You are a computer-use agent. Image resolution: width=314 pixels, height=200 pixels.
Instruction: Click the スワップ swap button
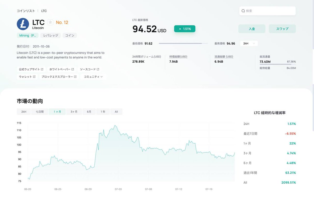click(282, 29)
